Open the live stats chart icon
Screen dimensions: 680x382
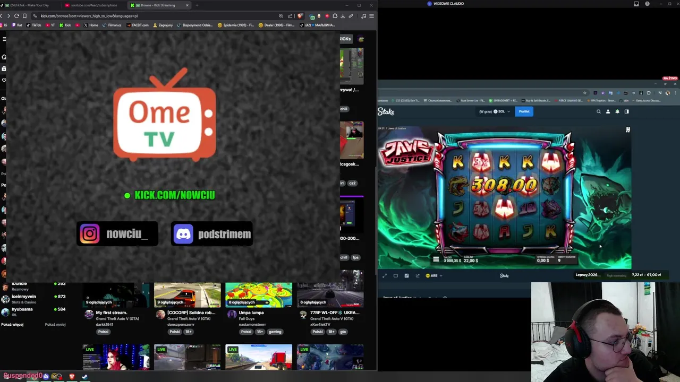(x=406, y=275)
